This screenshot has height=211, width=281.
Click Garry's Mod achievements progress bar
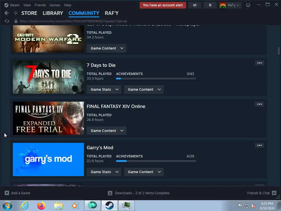pos(156,161)
